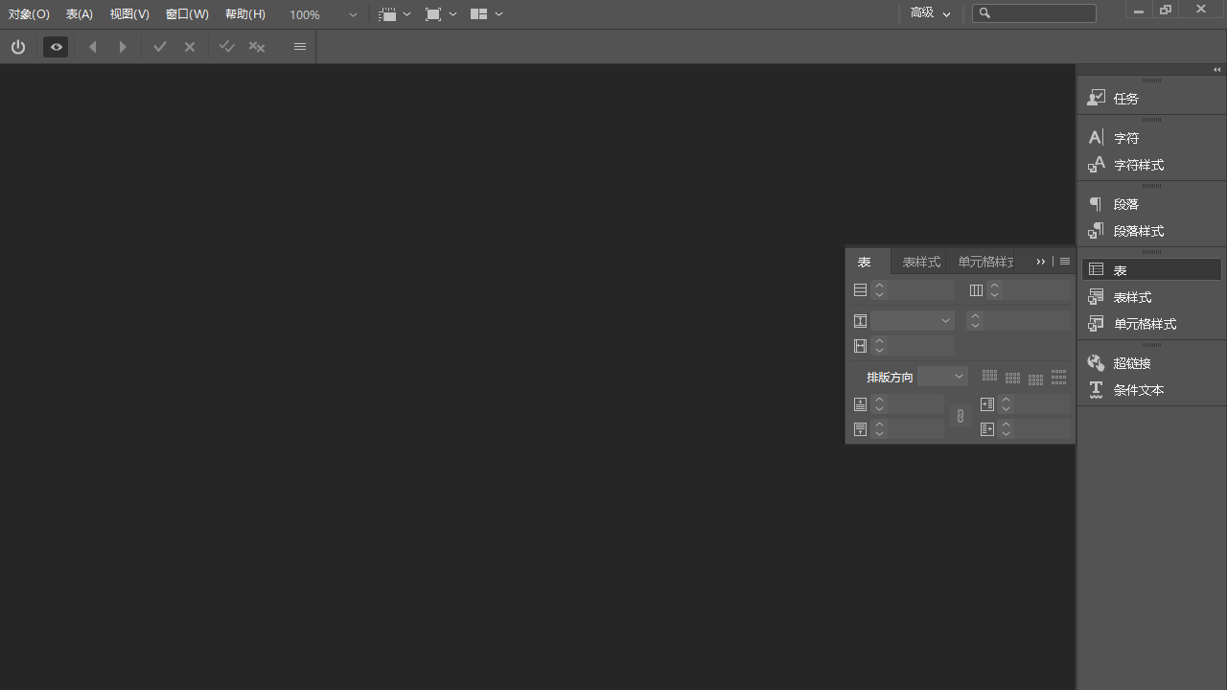Open the Character panel from the sidebar
1227x690 pixels.
(x=1126, y=137)
